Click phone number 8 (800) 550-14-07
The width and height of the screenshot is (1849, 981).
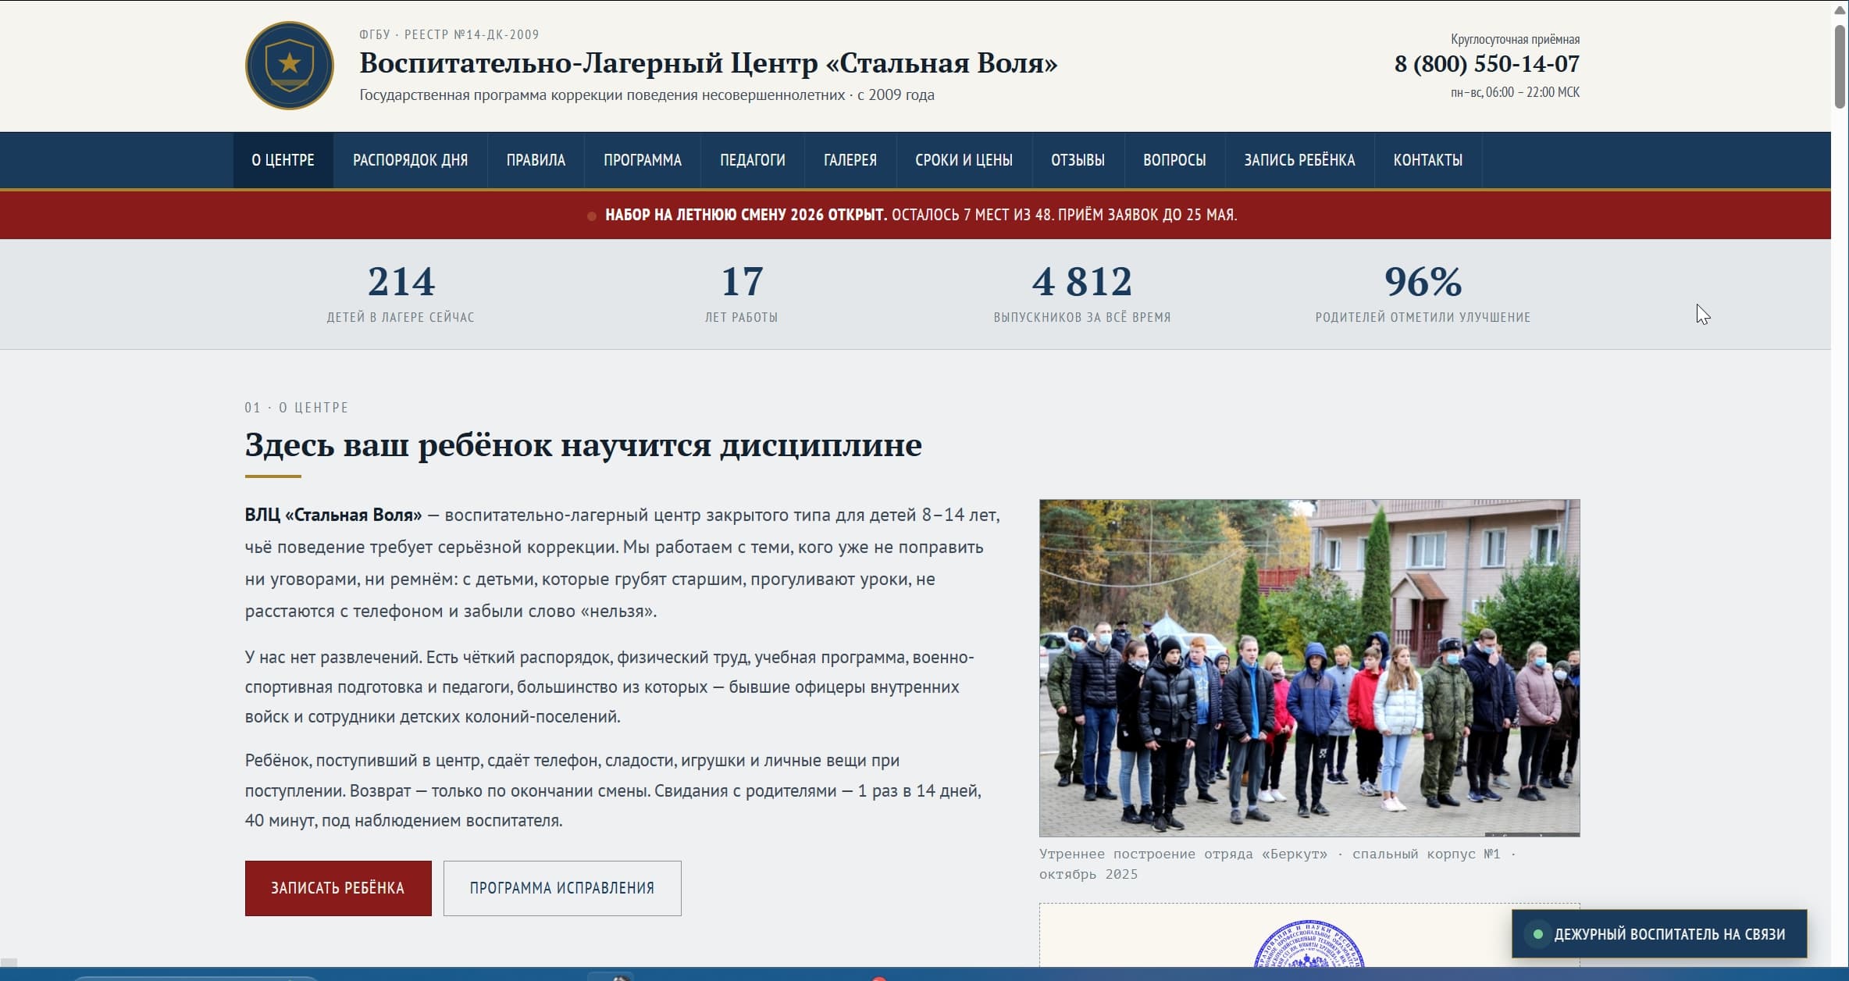pos(1487,64)
